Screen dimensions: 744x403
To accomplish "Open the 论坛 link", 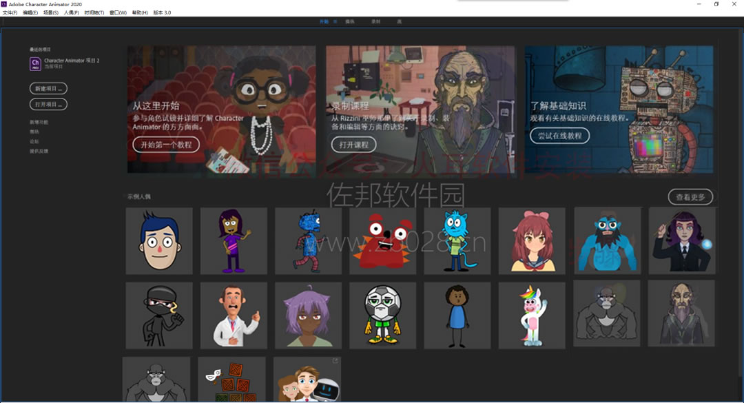I will click(x=34, y=141).
